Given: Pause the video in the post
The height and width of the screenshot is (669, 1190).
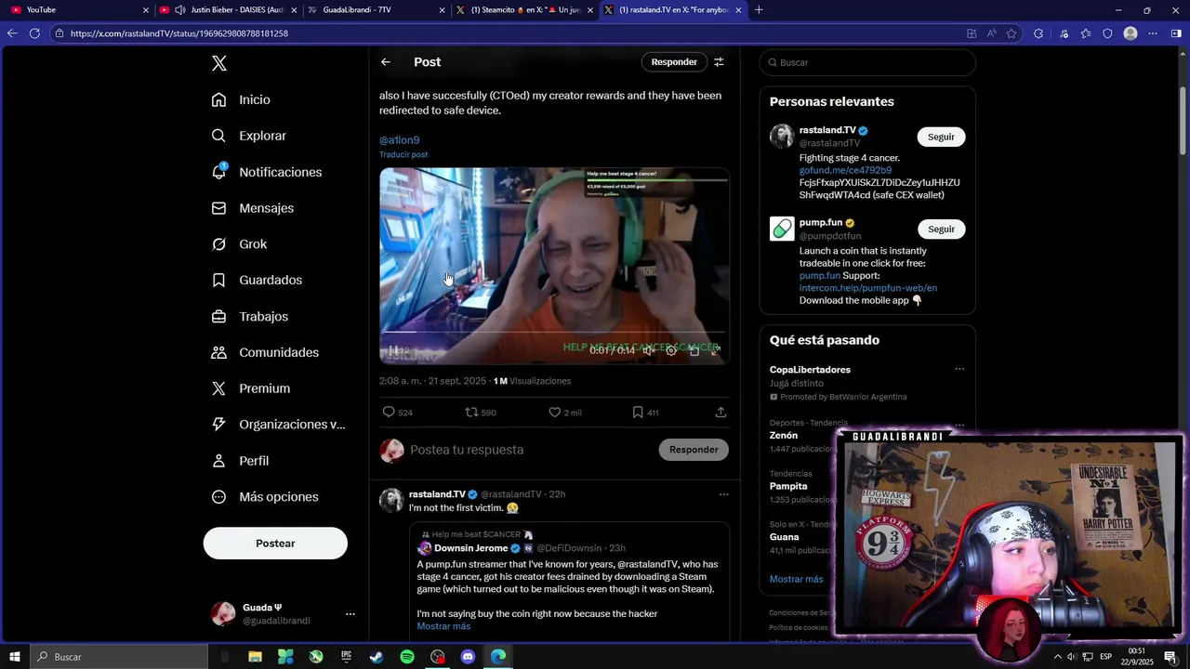Looking at the screenshot, I should coord(394,350).
